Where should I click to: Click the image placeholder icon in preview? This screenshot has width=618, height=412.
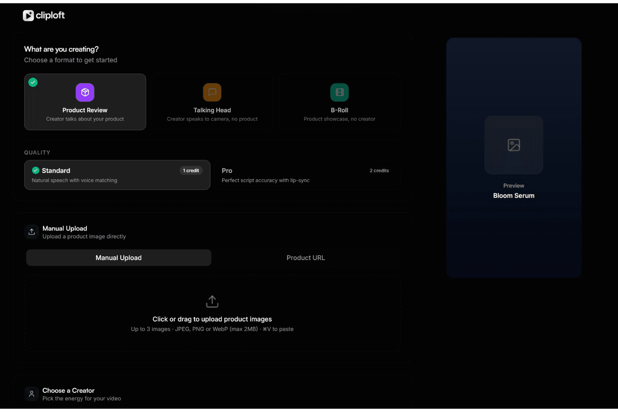click(x=514, y=145)
